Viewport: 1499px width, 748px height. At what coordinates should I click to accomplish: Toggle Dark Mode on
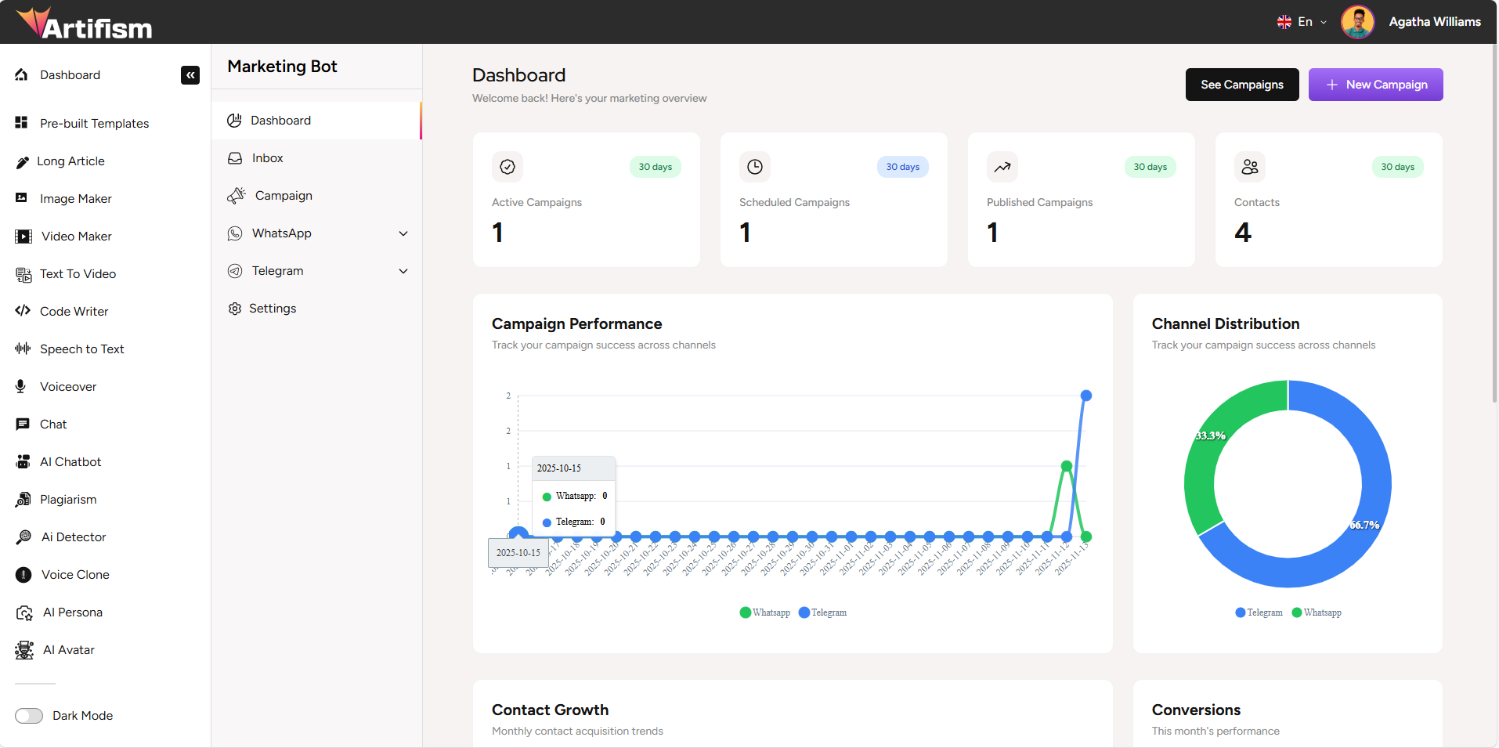click(x=28, y=715)
